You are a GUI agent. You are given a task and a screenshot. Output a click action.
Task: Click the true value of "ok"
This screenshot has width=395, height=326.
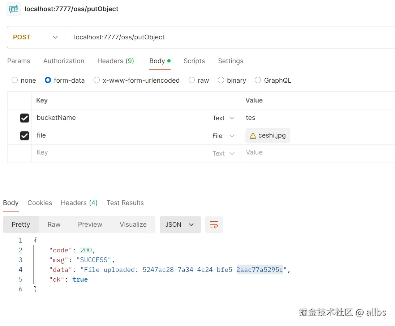[80, 280]
